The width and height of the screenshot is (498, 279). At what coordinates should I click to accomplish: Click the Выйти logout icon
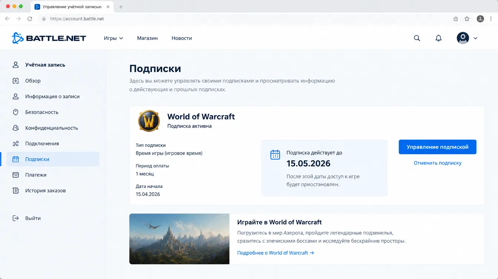[16, 218]
